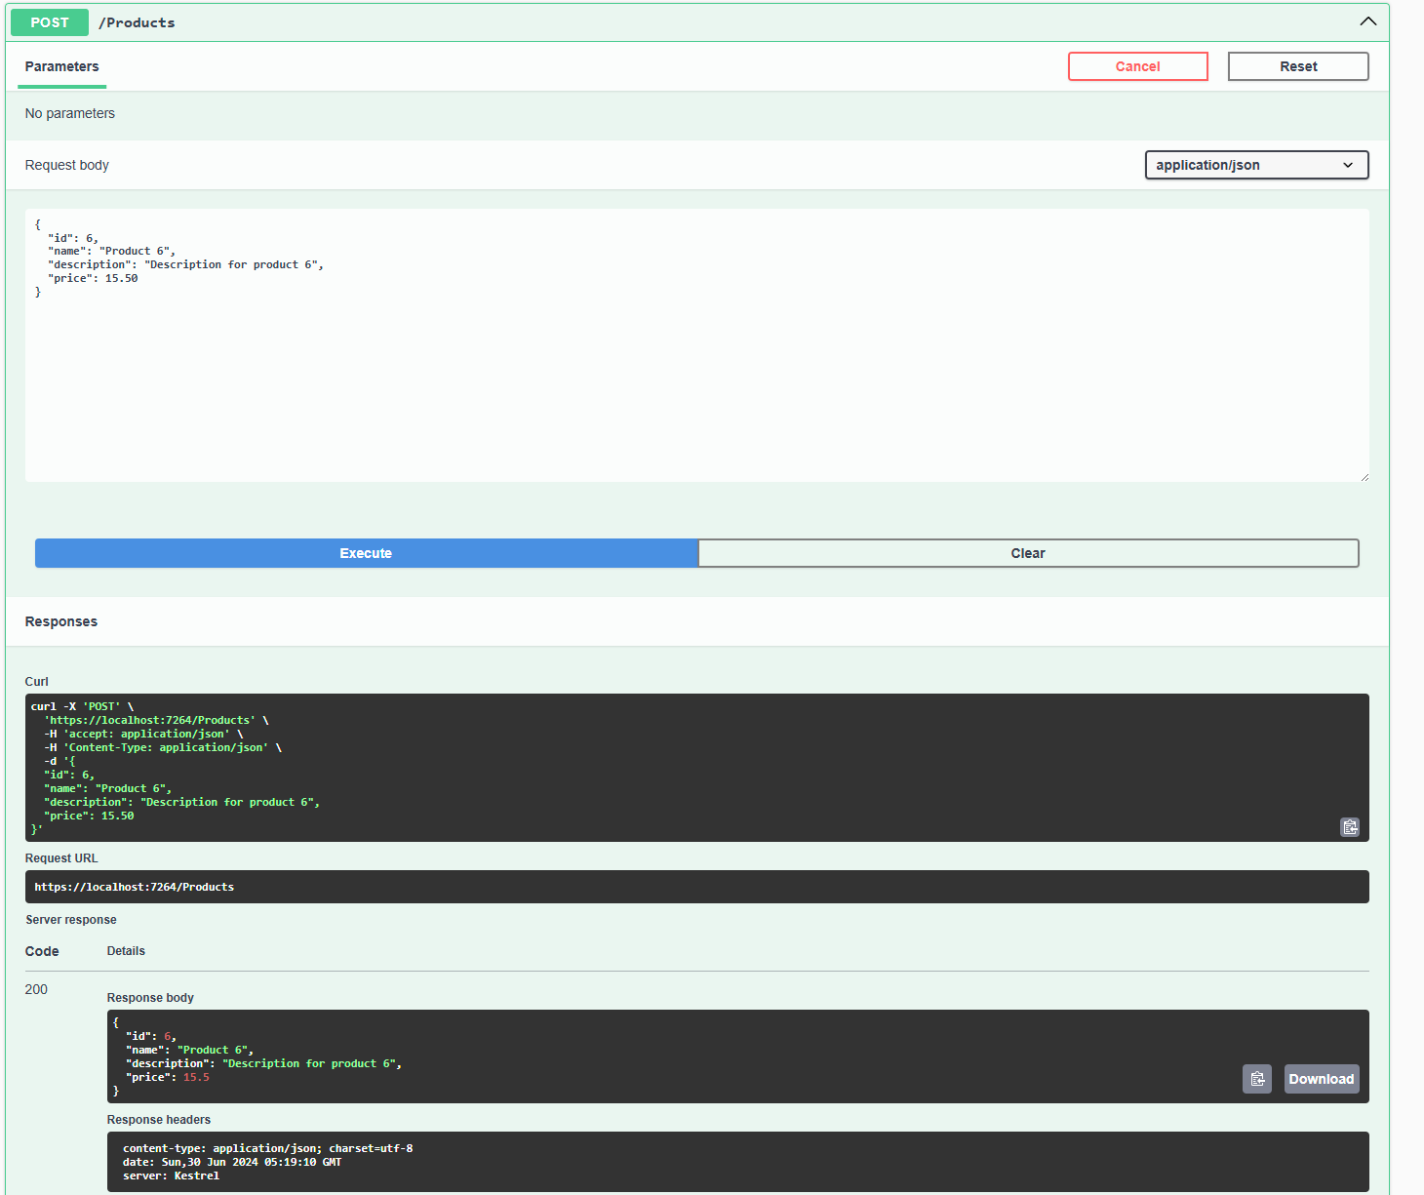1424x1195 pixels.
Task: Copy the curl command to clipboard
Action: pos(1350,827)
